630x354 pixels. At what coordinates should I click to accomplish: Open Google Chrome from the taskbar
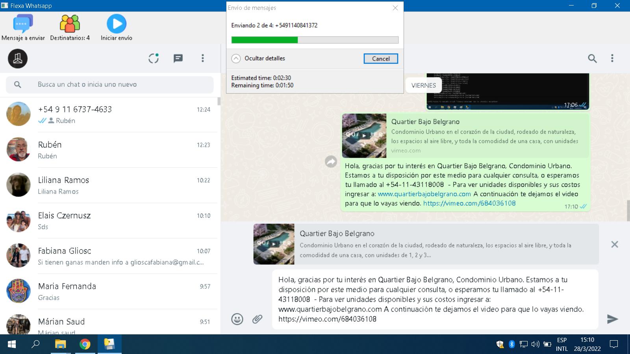point(85,344)
